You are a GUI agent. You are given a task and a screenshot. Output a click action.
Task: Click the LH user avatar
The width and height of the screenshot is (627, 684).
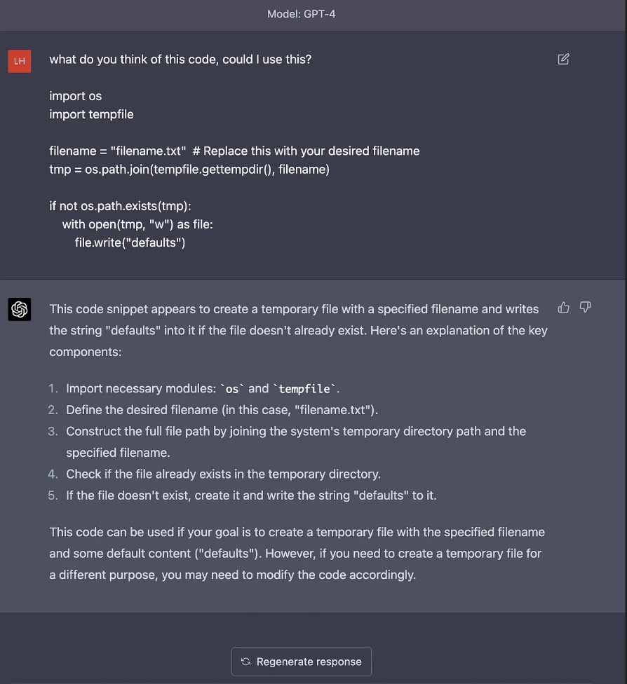point(19,61)
